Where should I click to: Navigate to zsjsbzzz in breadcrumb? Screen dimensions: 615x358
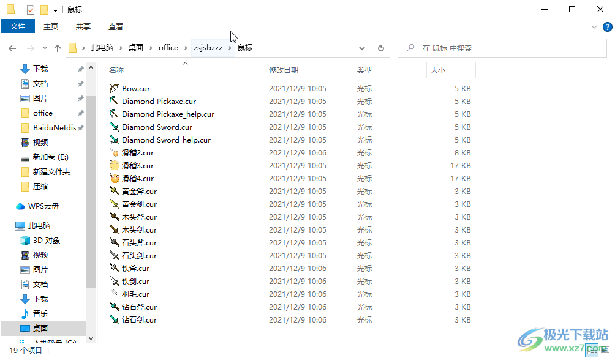pyautogui.click(x=208, y=48)
